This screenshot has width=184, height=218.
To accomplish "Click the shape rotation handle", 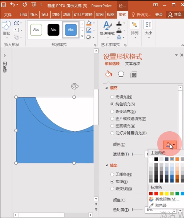I will point(75,86).
